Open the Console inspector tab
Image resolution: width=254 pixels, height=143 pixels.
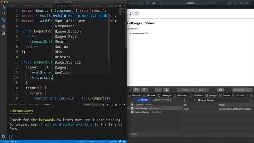(238, 95)
